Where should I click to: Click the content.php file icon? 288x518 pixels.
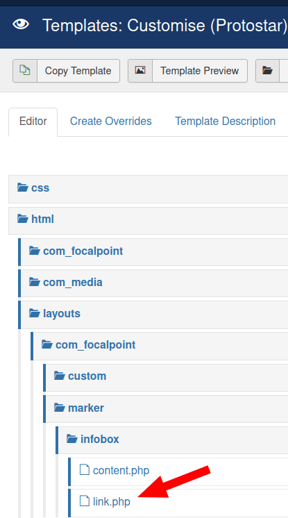tap(85, 470)
